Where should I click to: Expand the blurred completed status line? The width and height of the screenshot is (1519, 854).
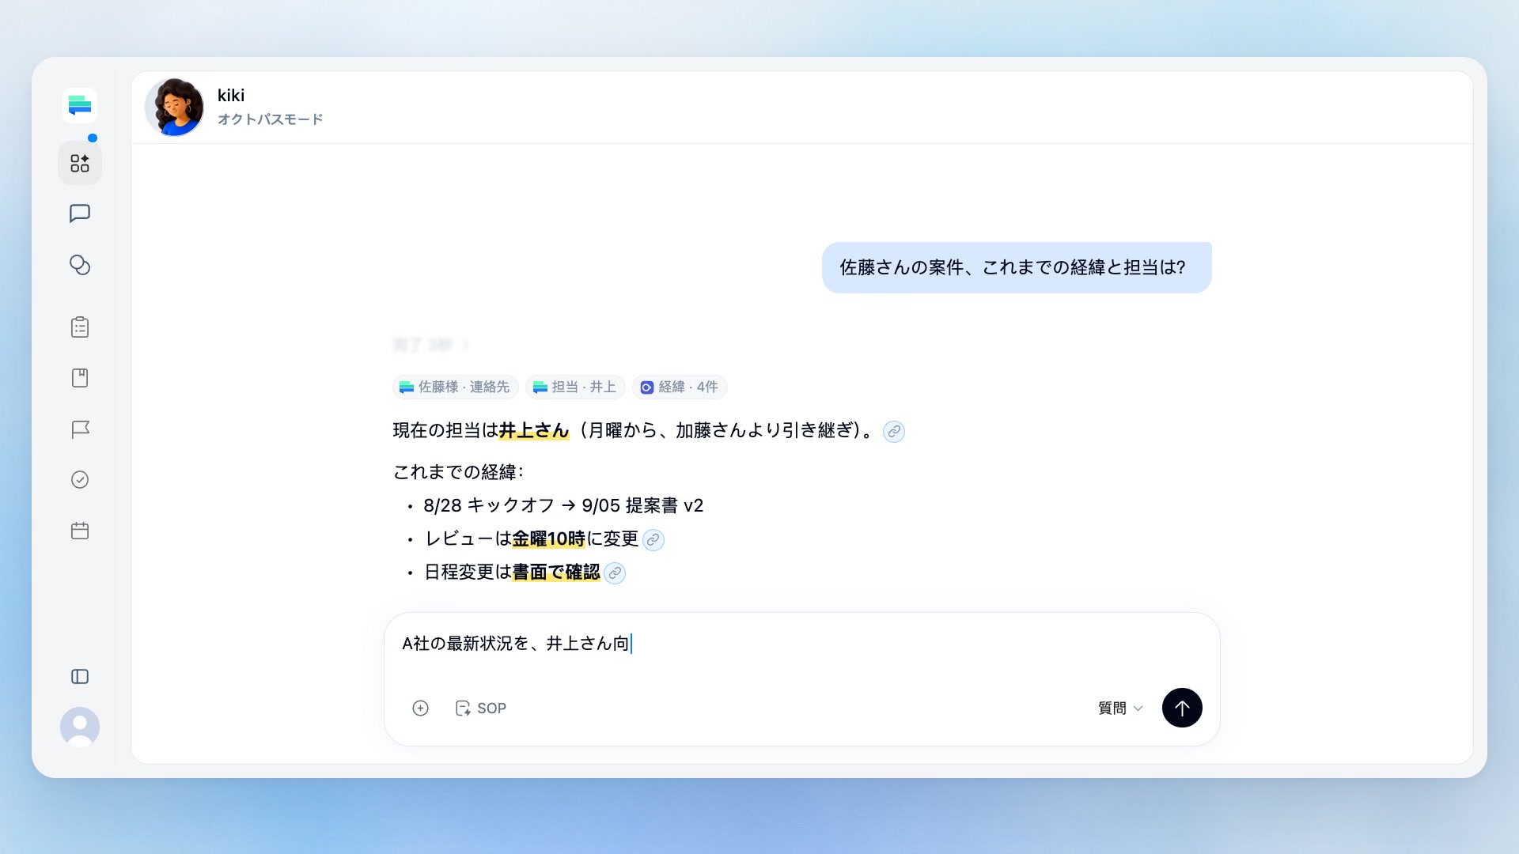430,345
